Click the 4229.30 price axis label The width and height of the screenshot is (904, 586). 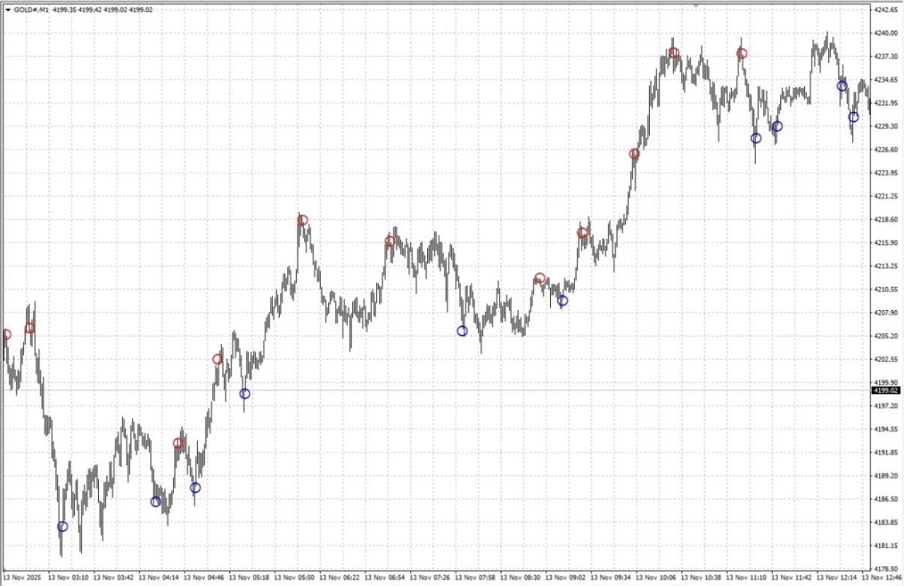(887, 126)
